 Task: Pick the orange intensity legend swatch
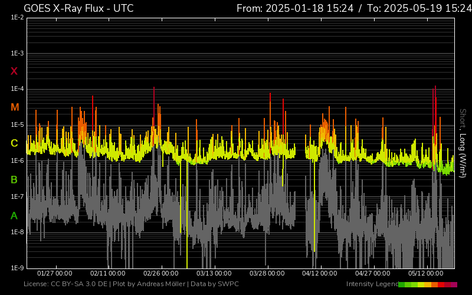point(434,284)
